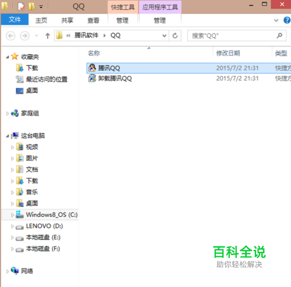Open the address bar history dropdown
The width and height of the screenshot is (291, 287).
click(164, 35)
